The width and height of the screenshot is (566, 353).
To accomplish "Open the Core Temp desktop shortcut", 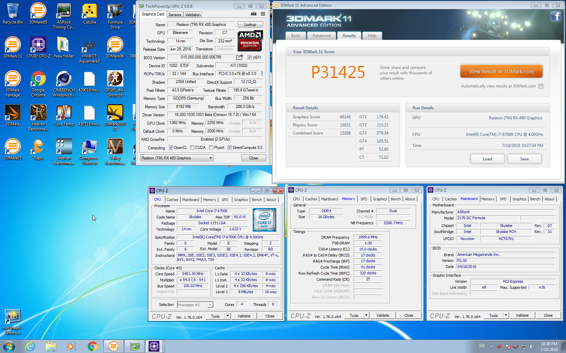I will (x=64, y=115).
